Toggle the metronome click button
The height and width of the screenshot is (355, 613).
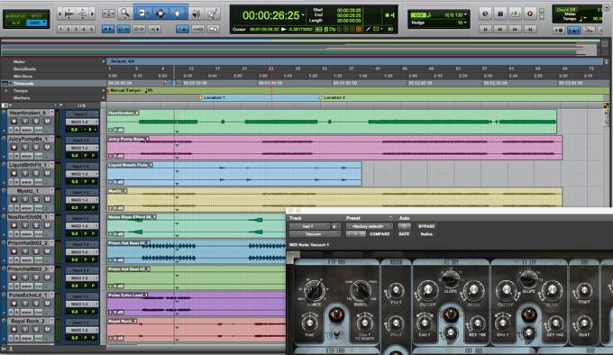pos(573,30)
